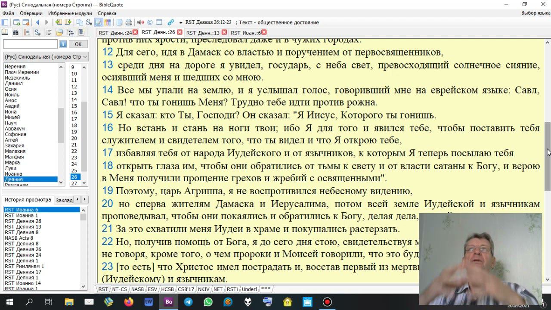Toggle Strong's numbers S# toolbar icon
Image resolution: width=551 pixels, height=310 pixels.
pos(89,22)
